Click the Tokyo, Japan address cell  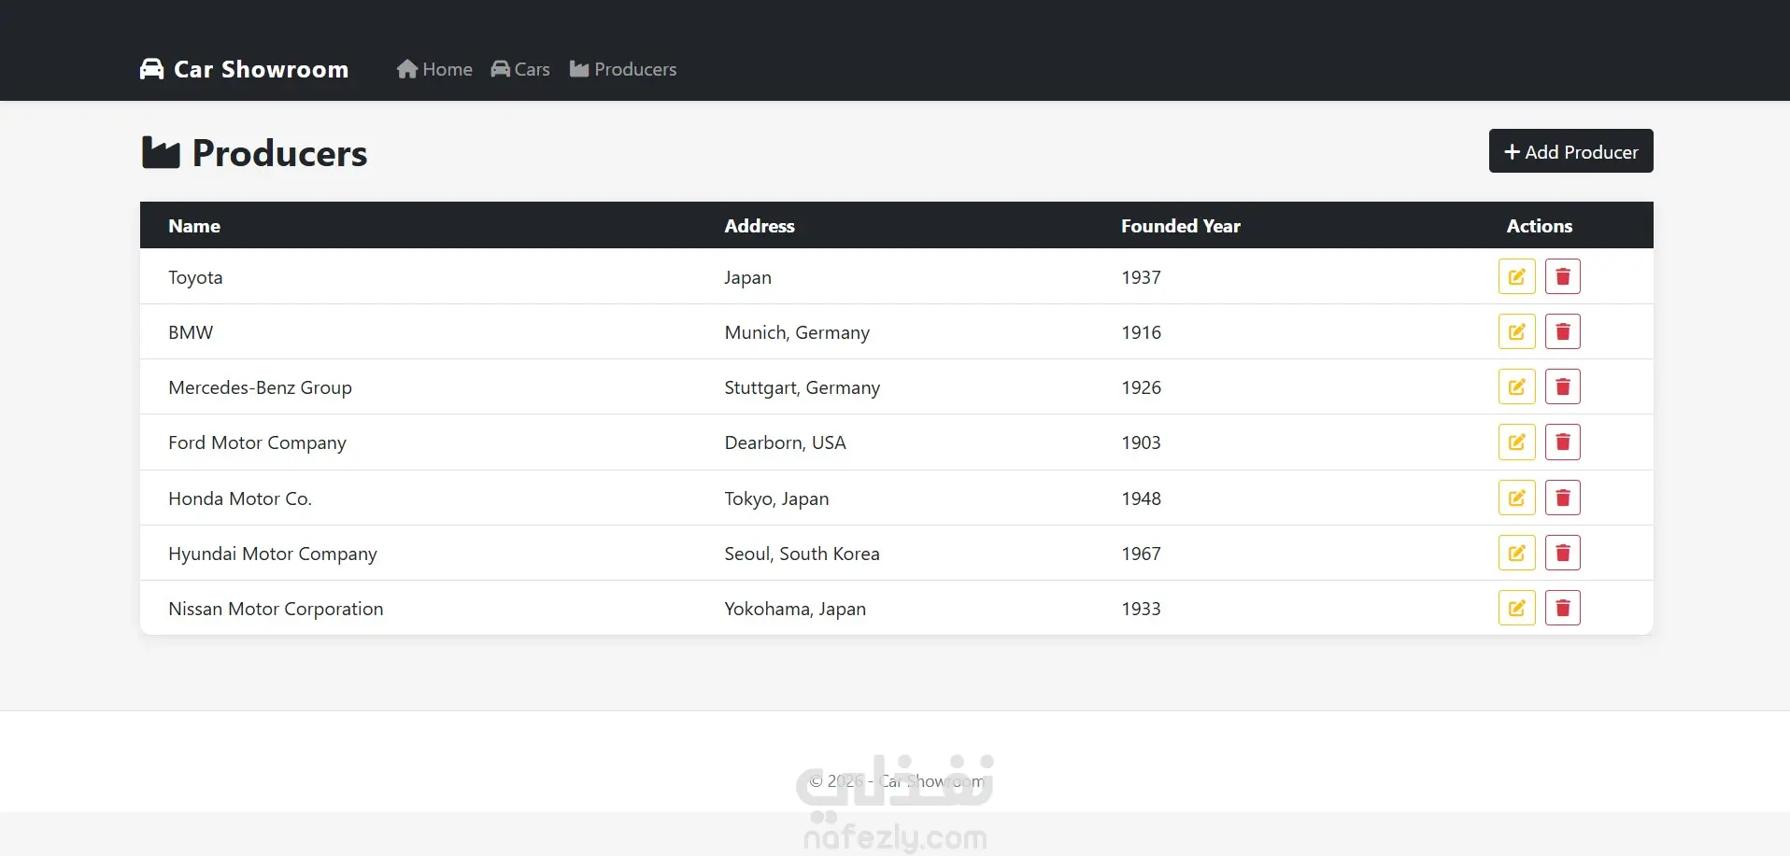click(x=776, y=498)
